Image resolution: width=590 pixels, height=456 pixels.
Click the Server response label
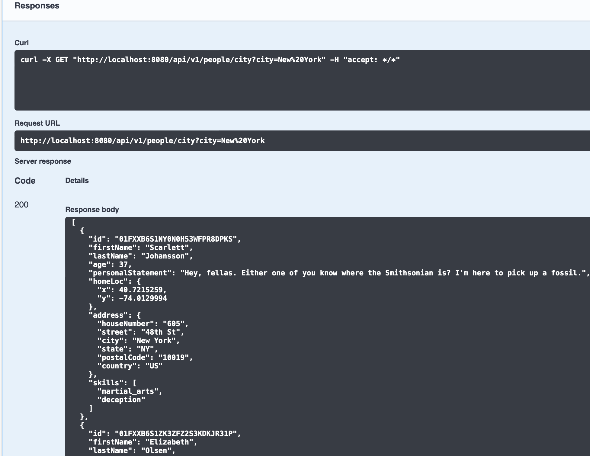pos(43,161)
